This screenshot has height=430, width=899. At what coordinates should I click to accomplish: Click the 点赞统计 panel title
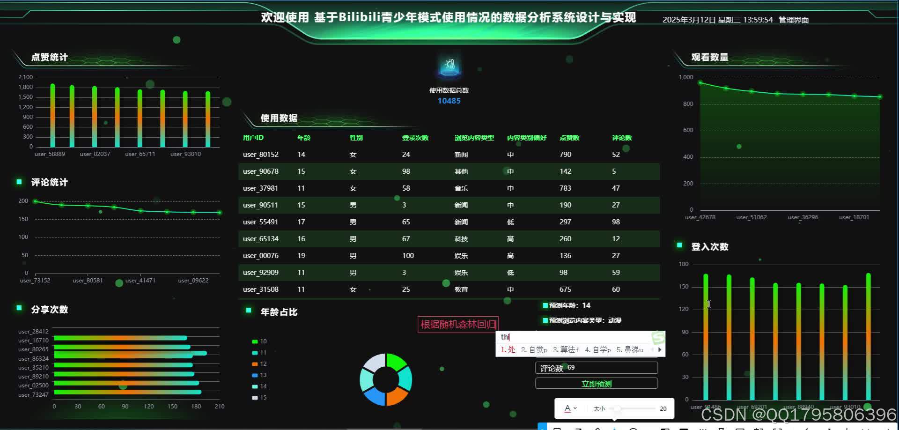click(x=50, y=57)
